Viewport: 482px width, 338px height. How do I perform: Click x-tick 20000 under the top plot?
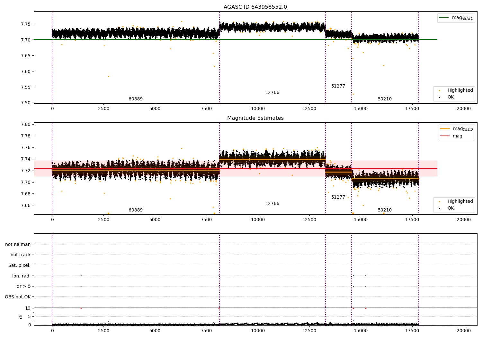tap(464, 109)
